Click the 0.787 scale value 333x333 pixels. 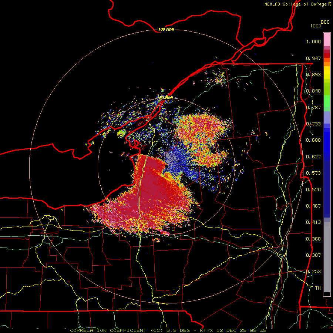[x=313, y=107]
